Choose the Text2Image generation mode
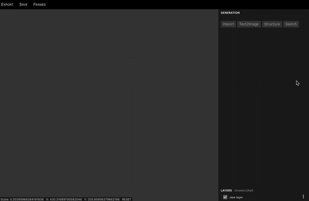The image size is (309, 201). (x=249, y=24)
